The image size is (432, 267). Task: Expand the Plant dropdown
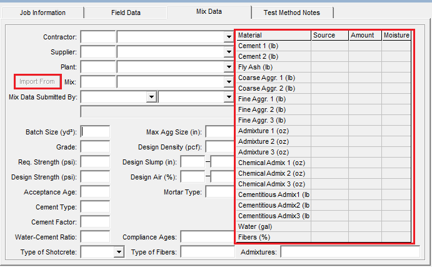pos(229,67)
